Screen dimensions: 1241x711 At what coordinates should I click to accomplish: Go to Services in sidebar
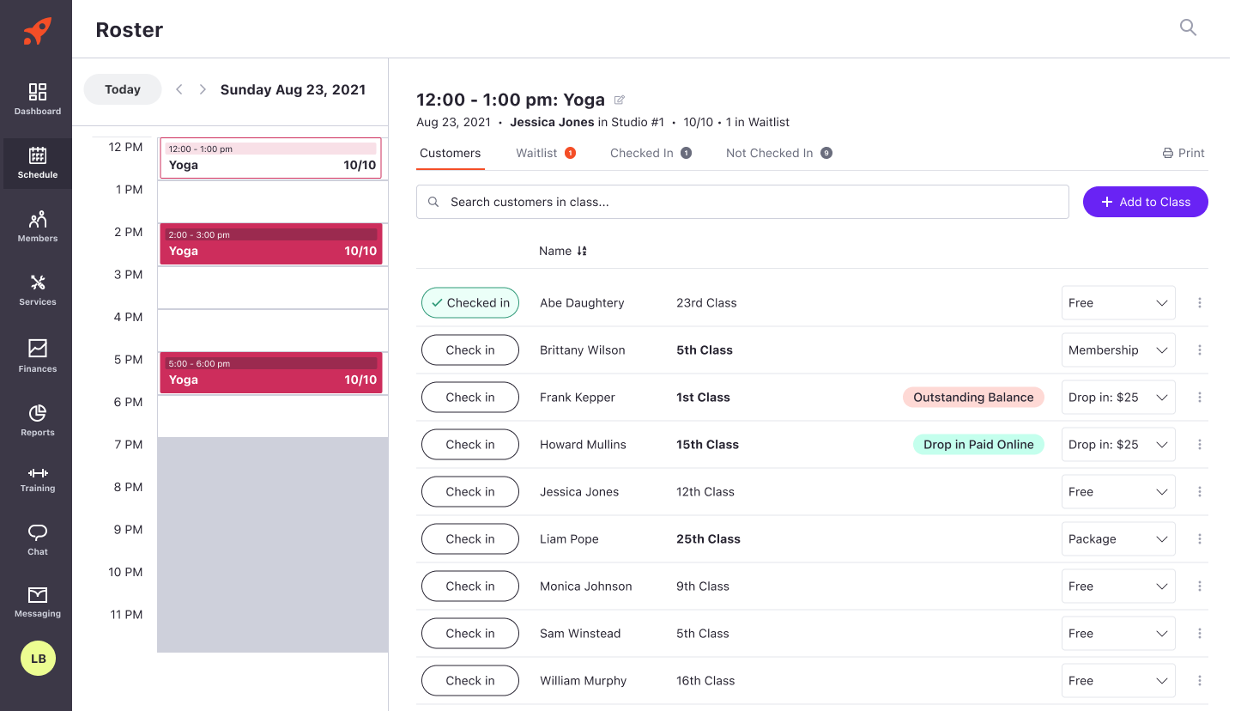point(37,289)
